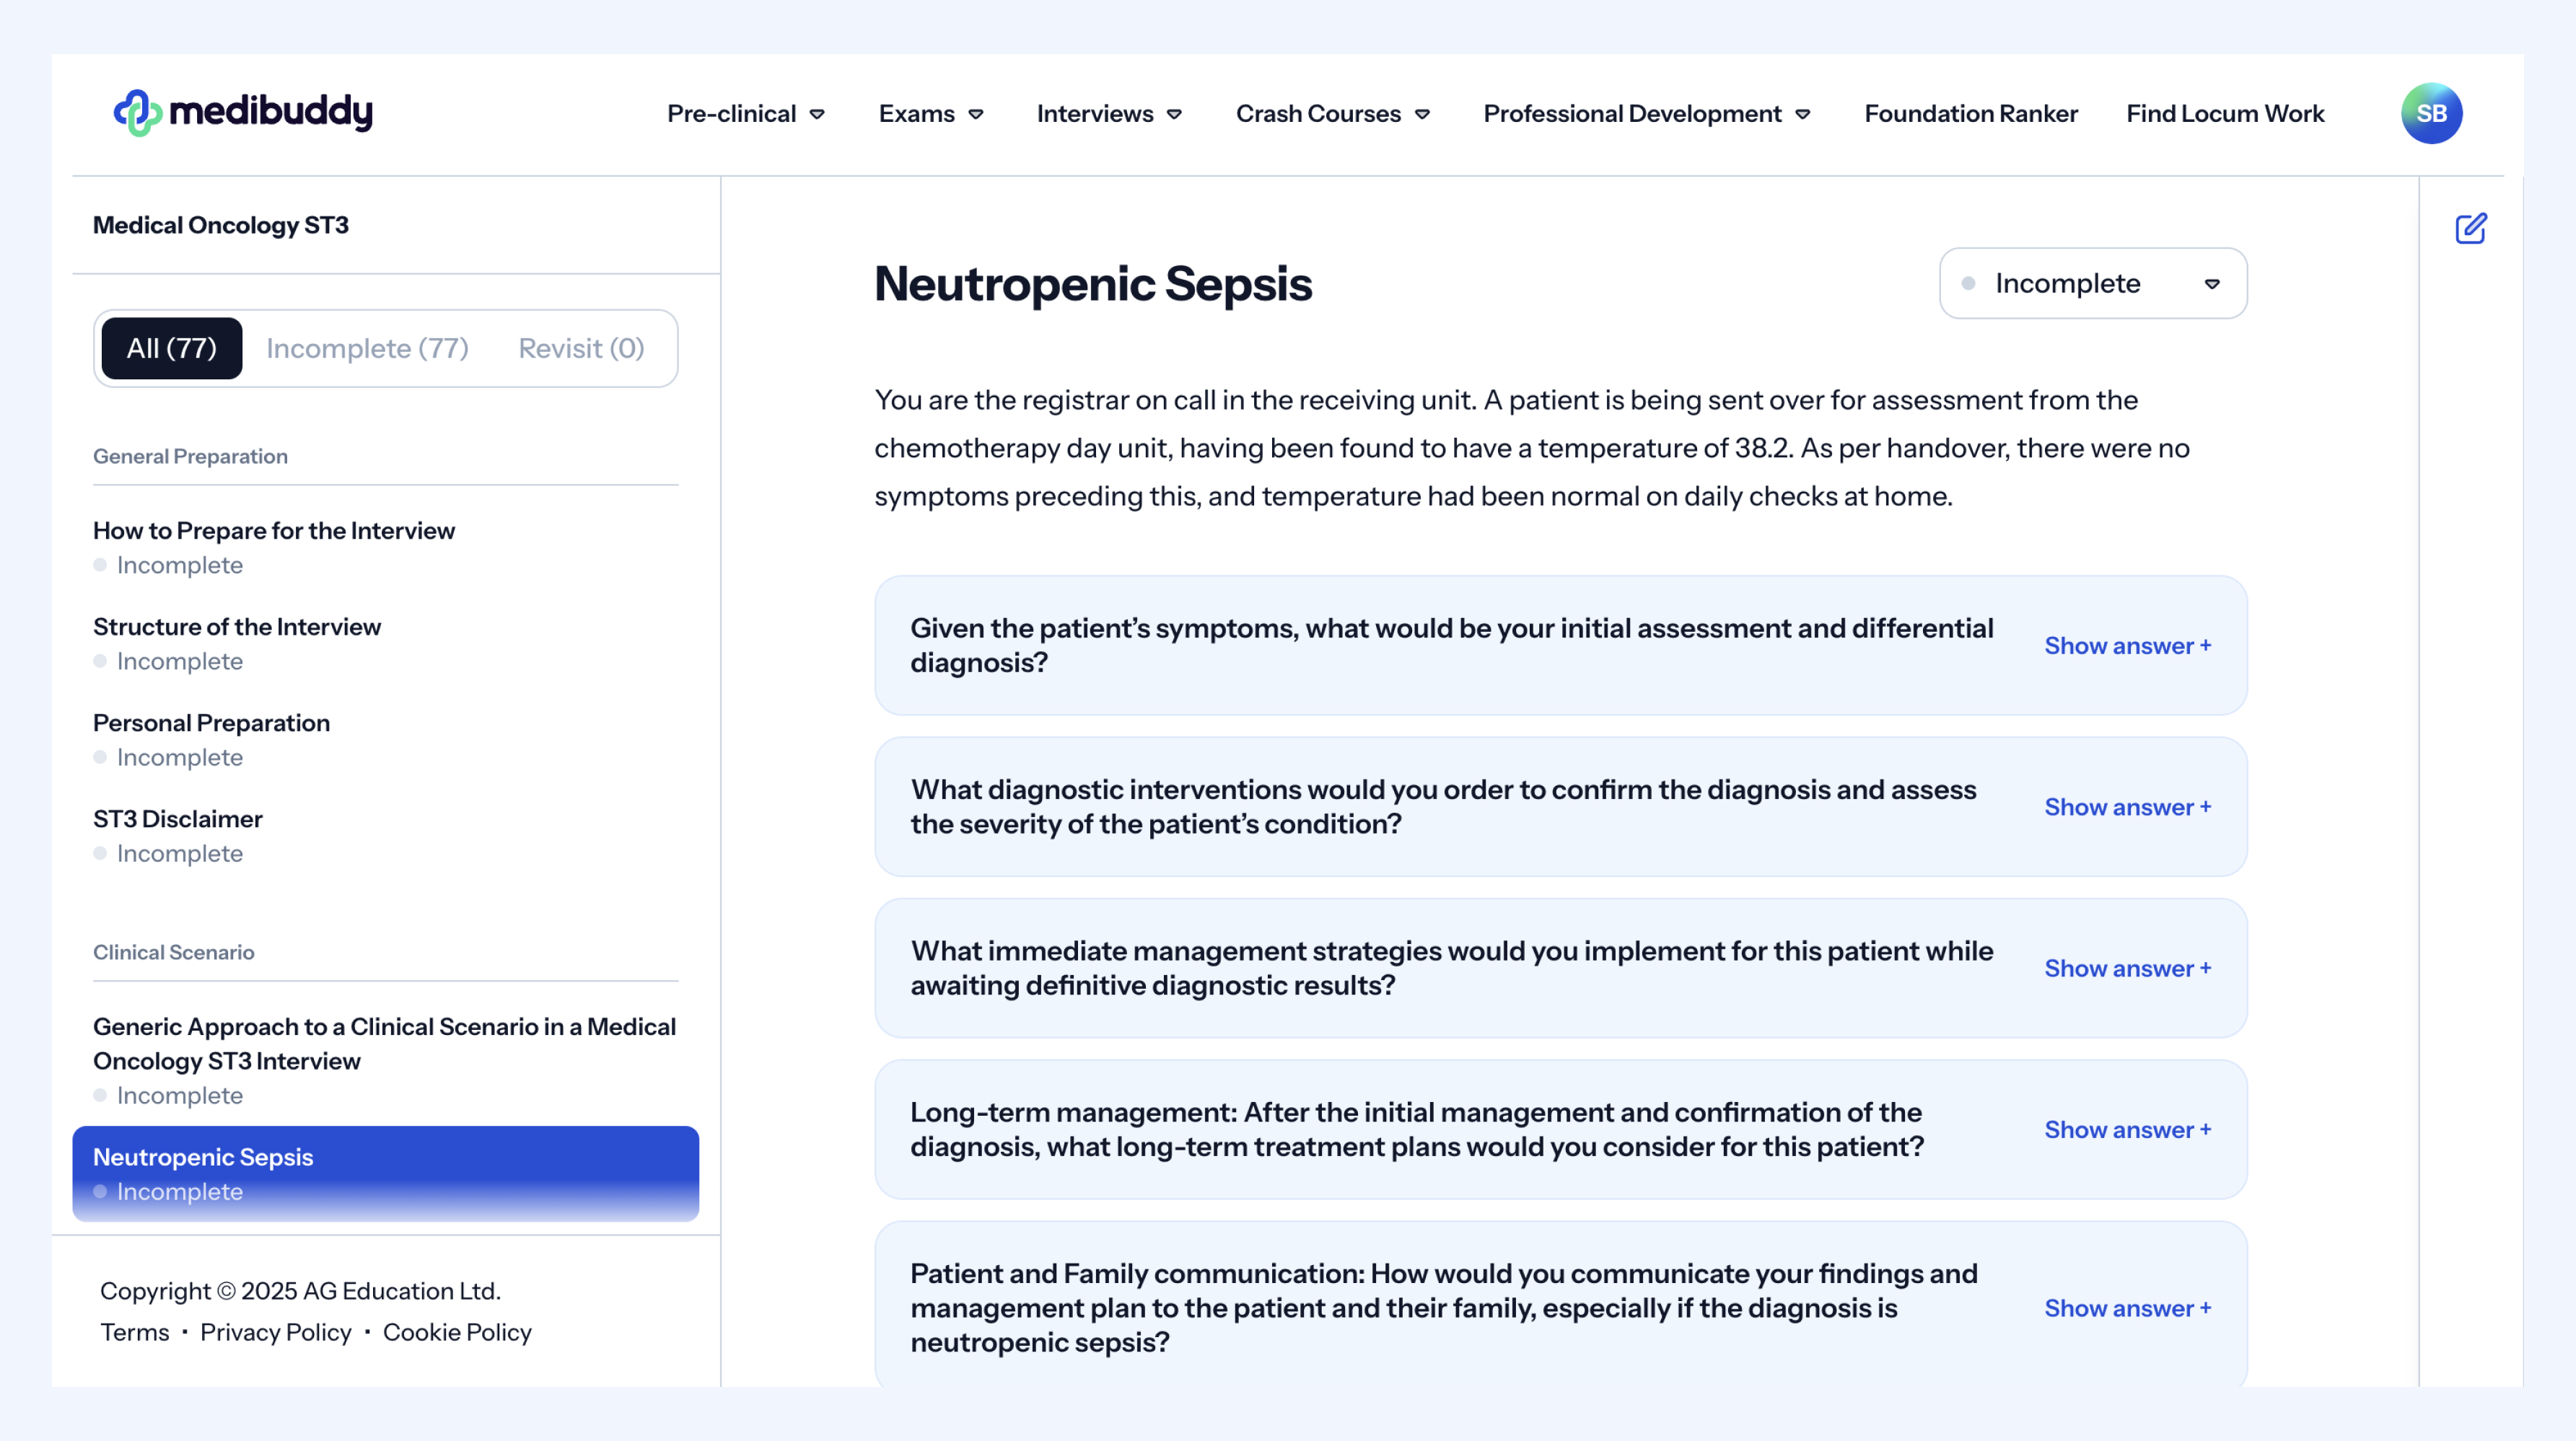This screenshot has height=1441, width=2576.
Task: Go to Find Locum Work
Action: click(x=2224, y=114)
